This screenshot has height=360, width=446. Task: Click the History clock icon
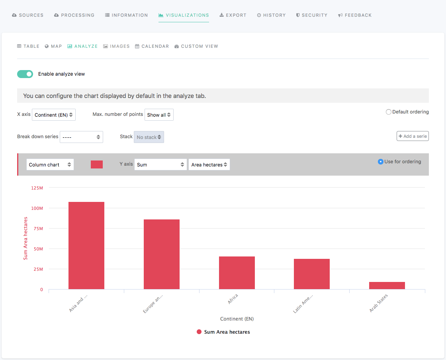[x=259, y=15]
